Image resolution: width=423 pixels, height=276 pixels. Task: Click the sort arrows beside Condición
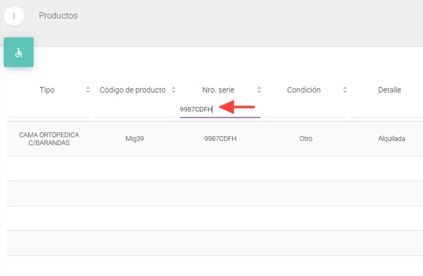point(345,90)
